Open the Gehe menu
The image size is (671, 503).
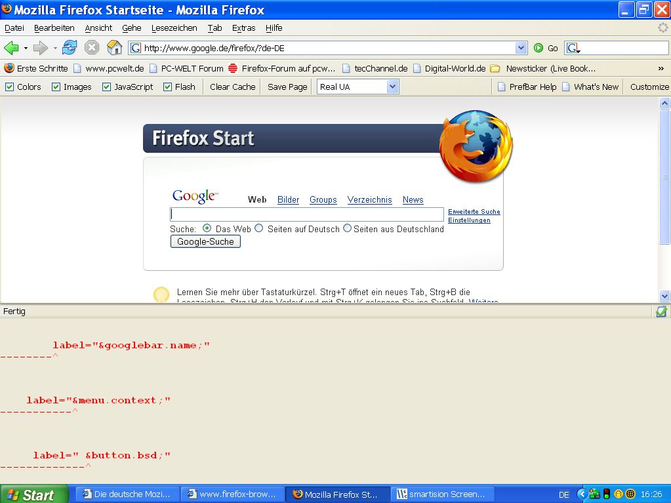[x=132, y=28]
